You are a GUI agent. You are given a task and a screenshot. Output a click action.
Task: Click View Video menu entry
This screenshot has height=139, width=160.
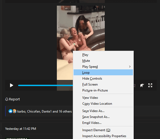coord(103,98)
